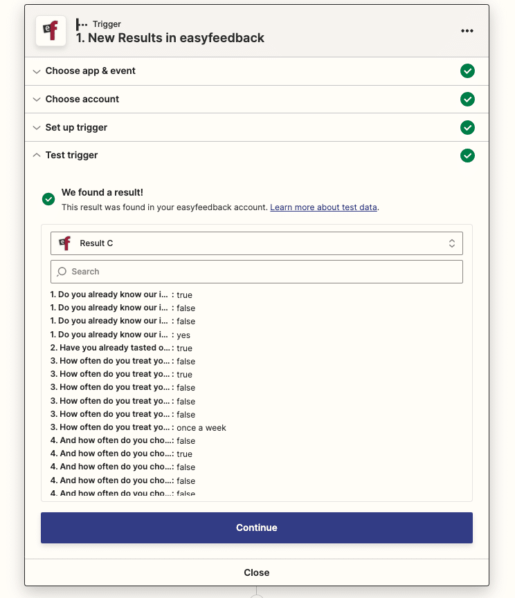The width and height of the screenshot is (515, 598).
Task: Click the green checkmark beside Choose account
Action: [x=467, y=99]
